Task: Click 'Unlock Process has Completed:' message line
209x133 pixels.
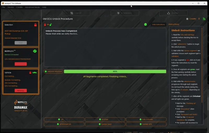Action: click(x=61, y=31)
